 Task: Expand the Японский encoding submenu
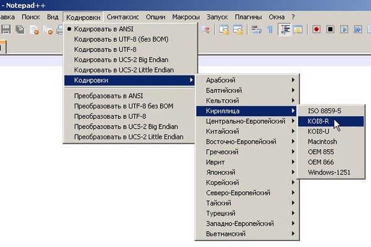pos(247,172)
